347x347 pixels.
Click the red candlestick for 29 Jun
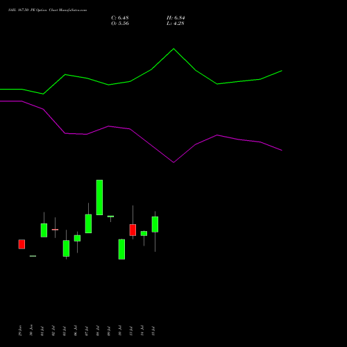(22, 244)
